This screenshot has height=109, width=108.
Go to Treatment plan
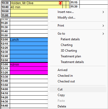tap(71, 56)
